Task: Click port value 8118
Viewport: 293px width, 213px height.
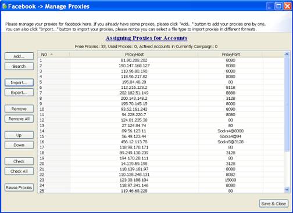Action: click(230, 88)
